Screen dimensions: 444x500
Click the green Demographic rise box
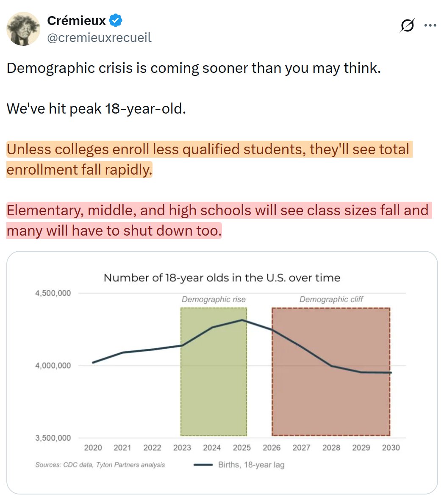(214, 372)
